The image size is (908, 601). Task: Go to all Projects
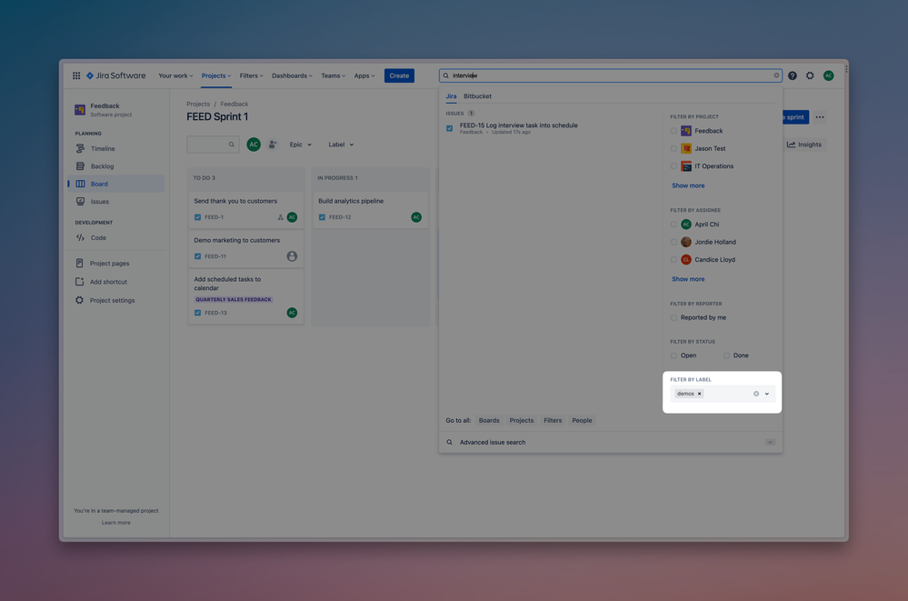coord(521,421)
